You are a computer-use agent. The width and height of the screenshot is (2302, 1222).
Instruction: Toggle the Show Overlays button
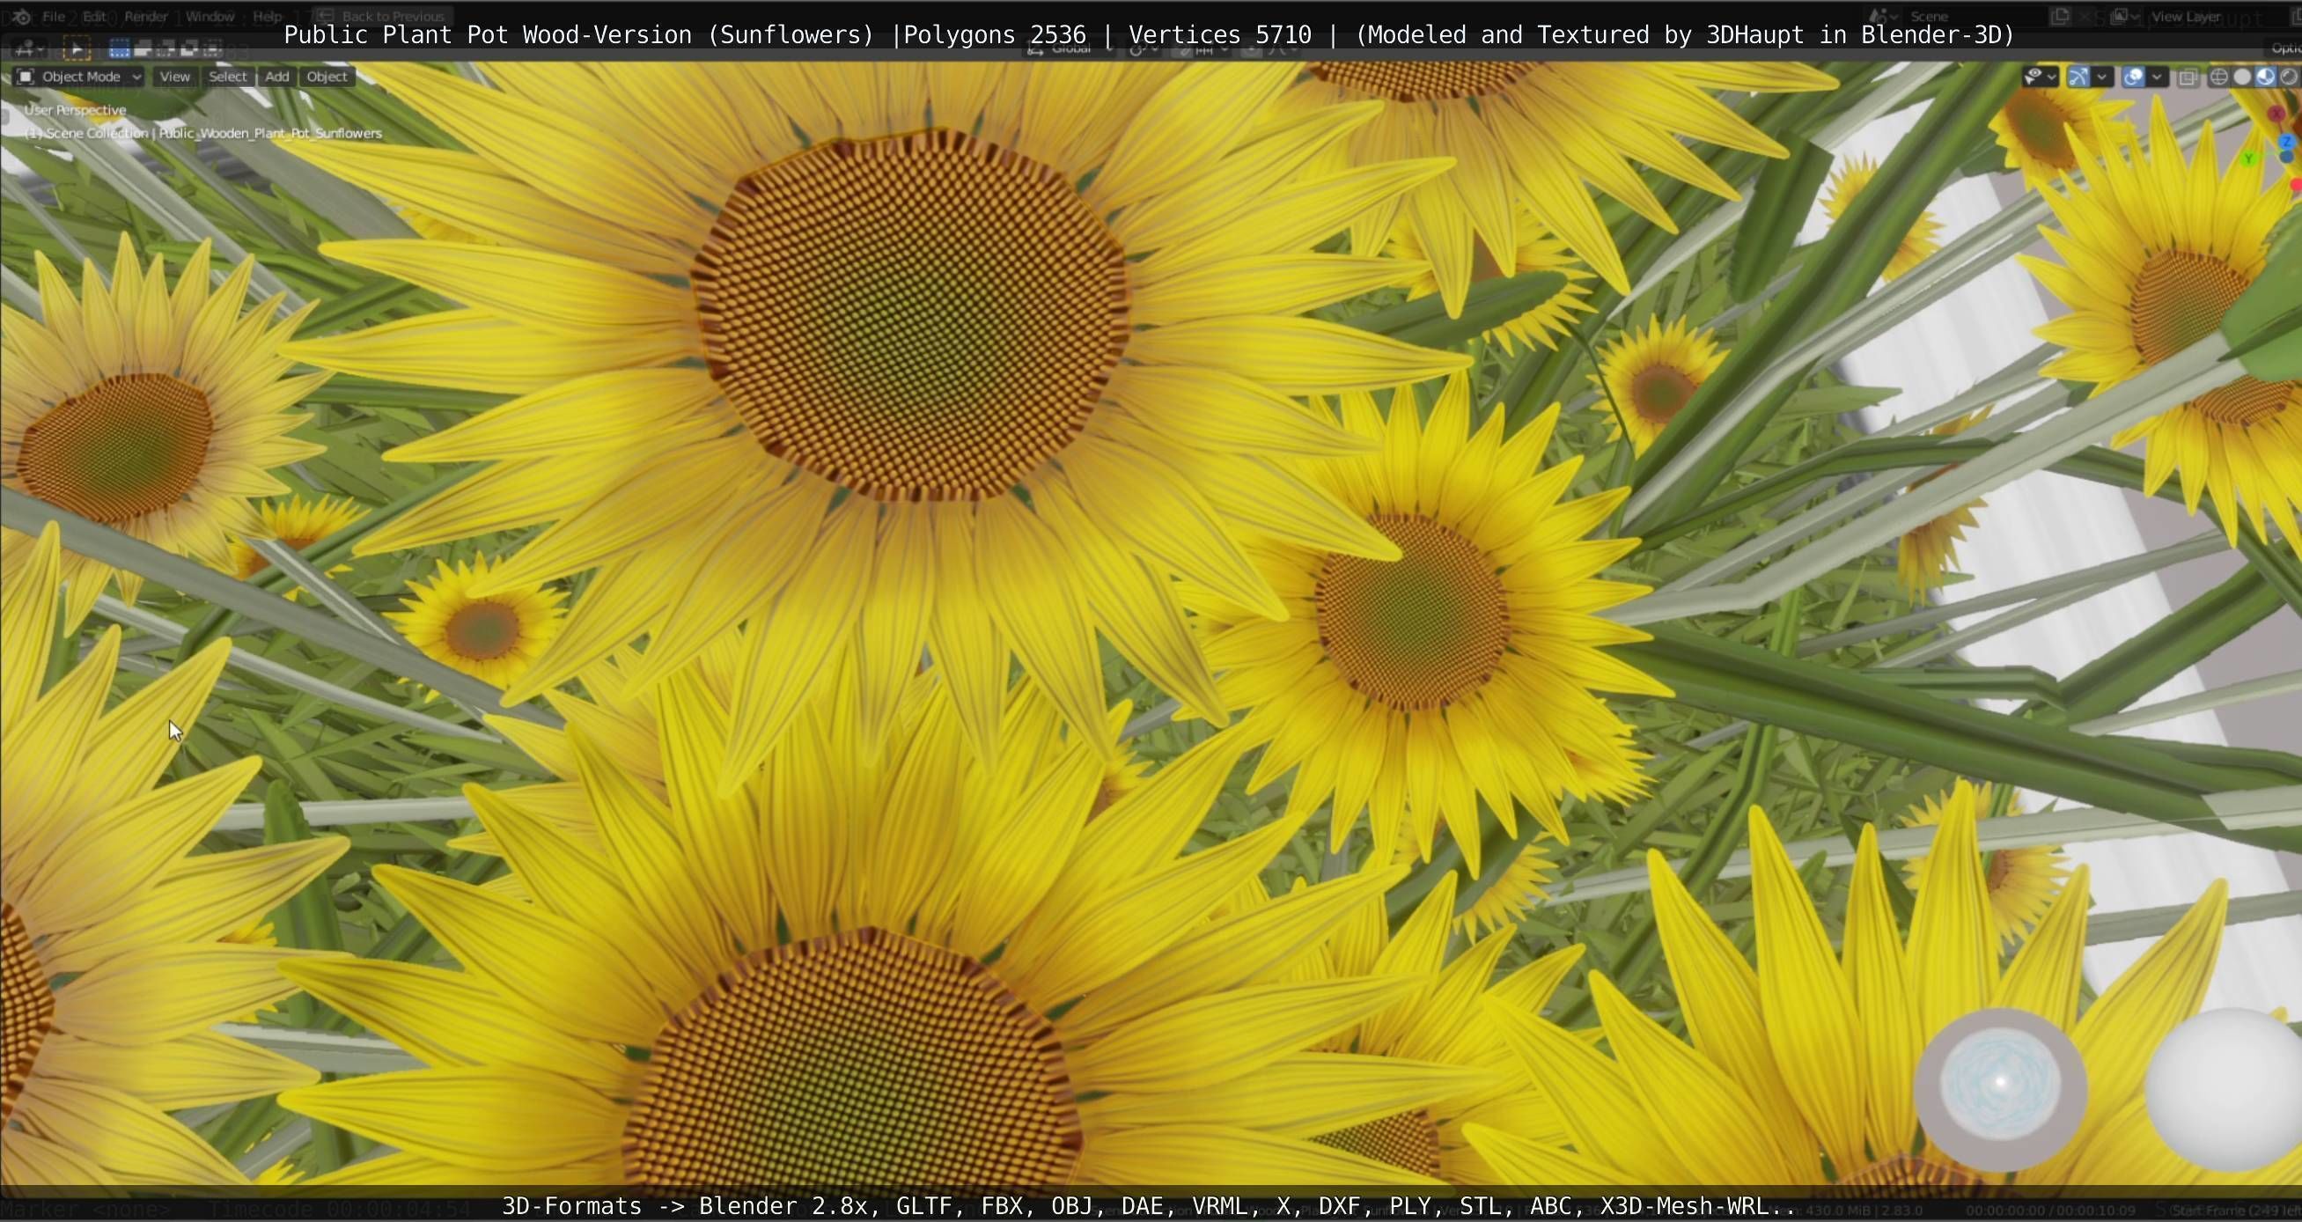[2133, 77]
